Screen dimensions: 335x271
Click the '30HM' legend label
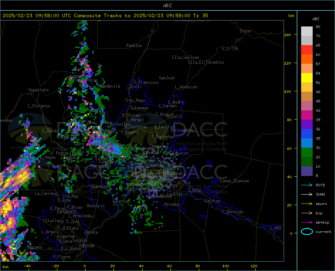tap(320, 195)
